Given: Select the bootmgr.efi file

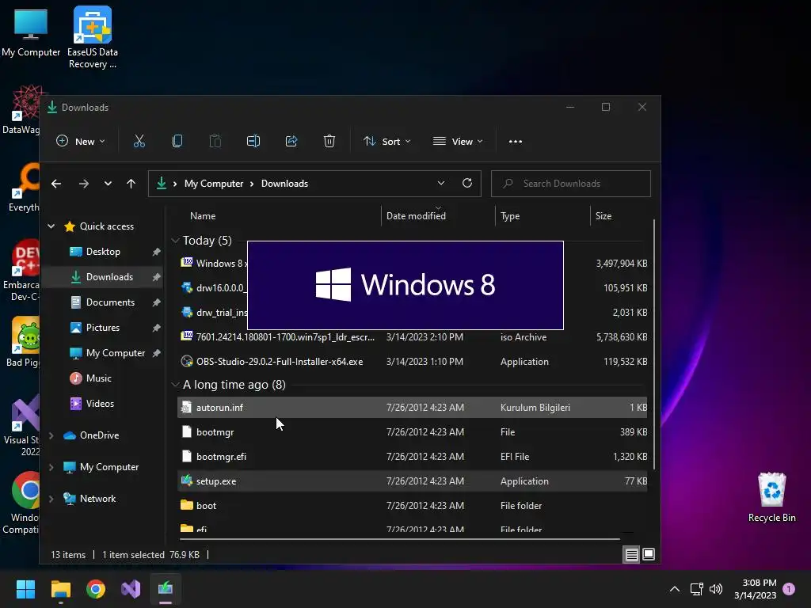Looking at the screenshot, I should (x=412, y=457).
